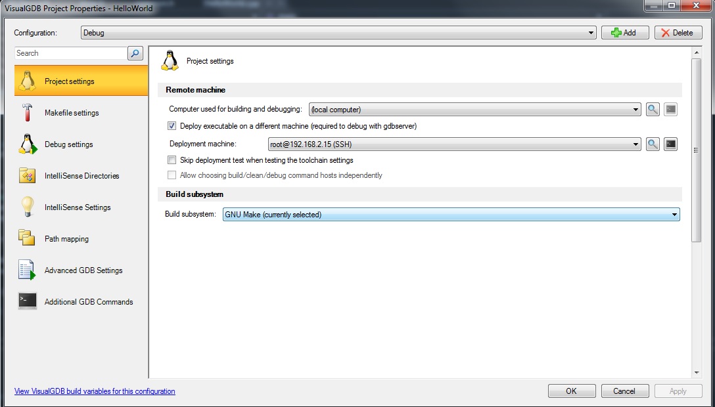Click the Remote machine section header

pos(419,90)
